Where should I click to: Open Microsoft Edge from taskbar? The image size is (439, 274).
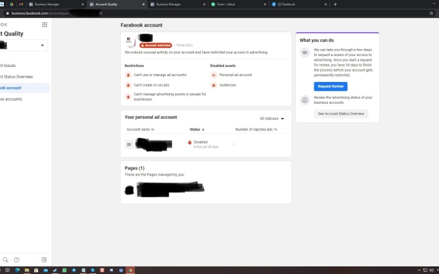(17, 270)
